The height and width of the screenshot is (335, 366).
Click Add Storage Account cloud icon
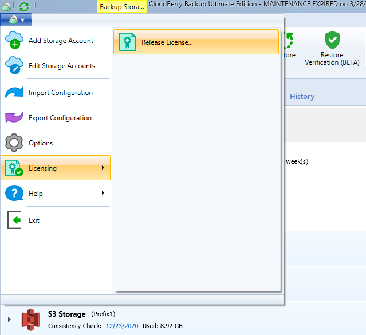click(x=14, y=40)
